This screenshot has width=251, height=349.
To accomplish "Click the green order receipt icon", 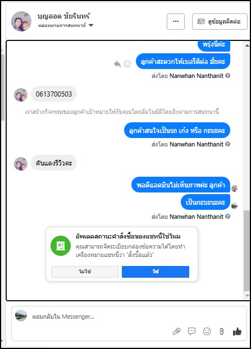I will pyautogui.click(x=61, y=246).
